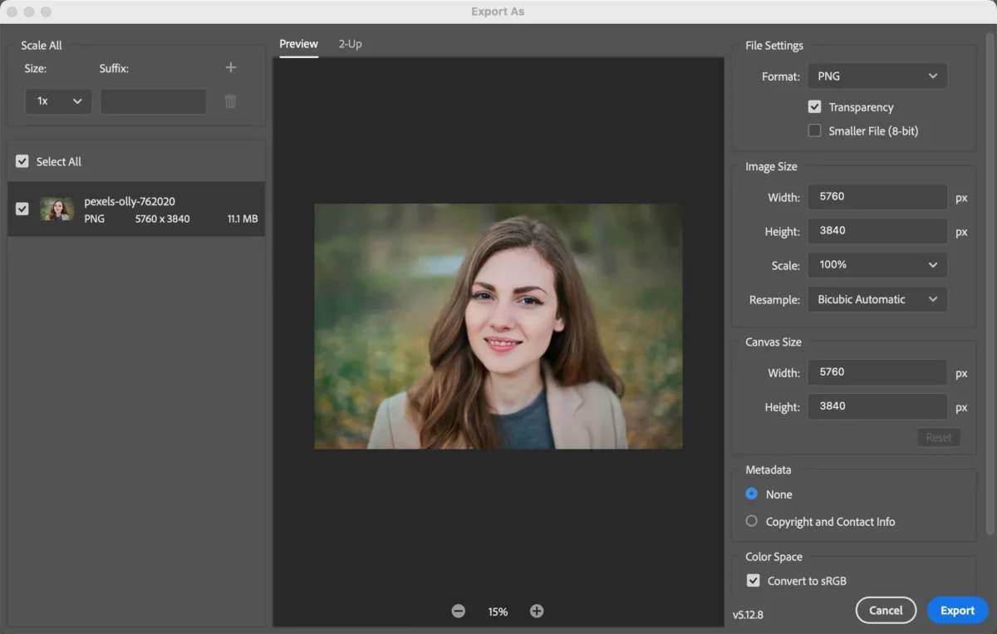The height and width of the screenshot is (634, 997).
Task: Uncheck the Select All checkbox
Action: [x=22, y=161]
